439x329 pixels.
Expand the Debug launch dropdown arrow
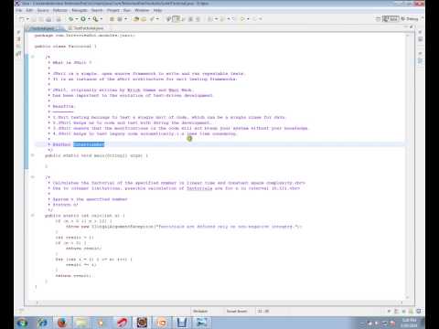(x=77, y=19)
